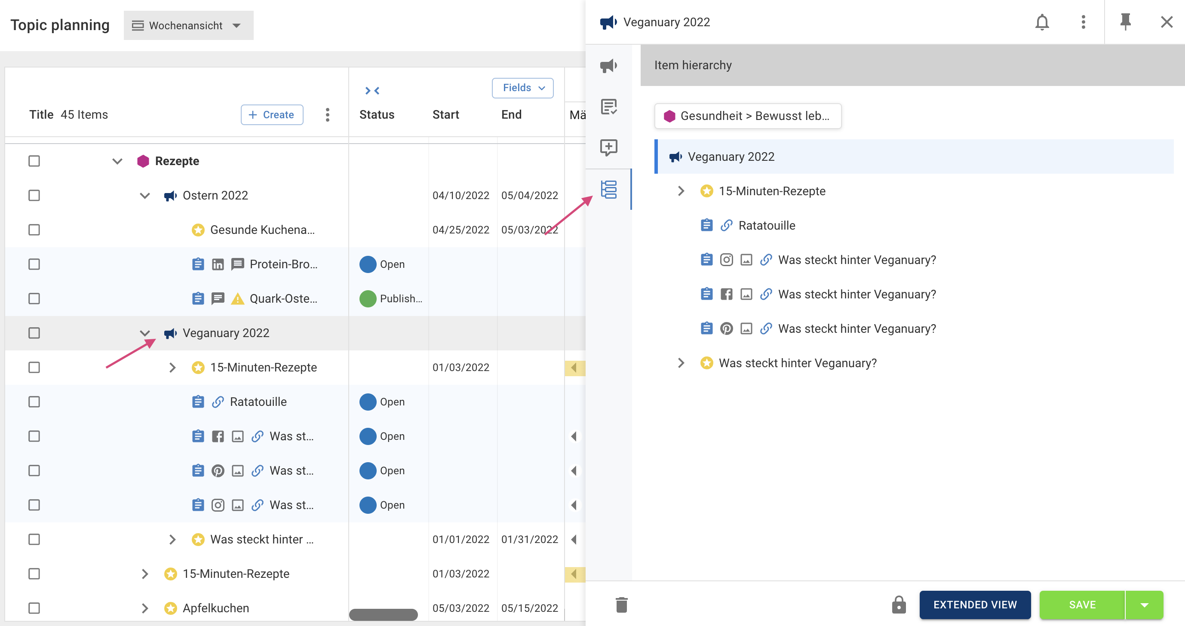1185x626 pixels.
Task: Select the Protein-Bro... row checkbox
Action: [34, 264]
